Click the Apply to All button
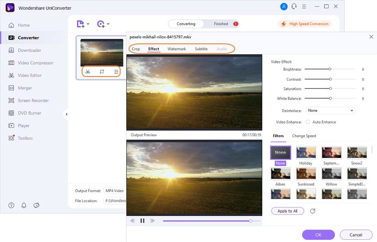Viewport: 377px width, 242px height. (x=287, y=211)
